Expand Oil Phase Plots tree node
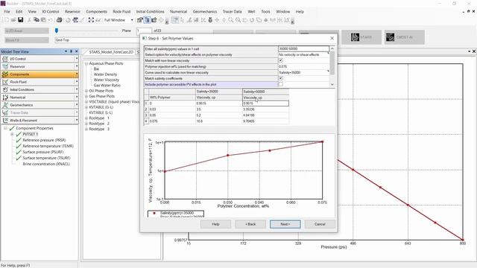Image resolution: width=477 pixels, height=268 pixels. click(x=86, y=91)
